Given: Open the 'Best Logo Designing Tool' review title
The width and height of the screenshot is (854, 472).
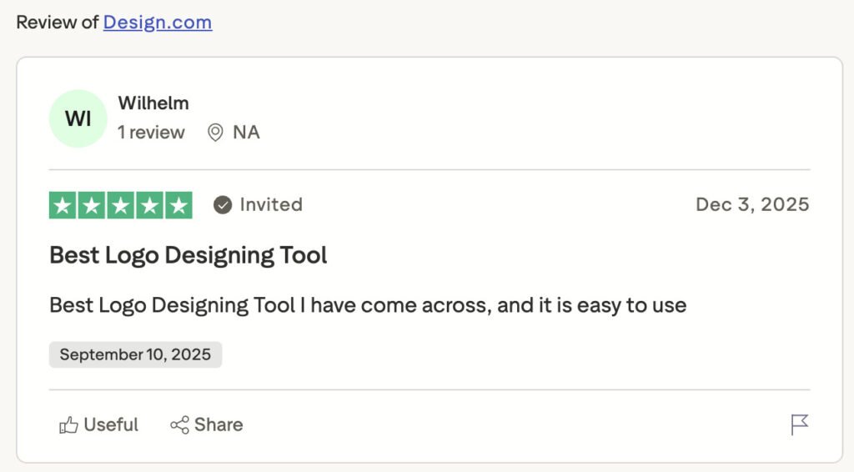Looking at the screenshot, I should pos(188,255).
